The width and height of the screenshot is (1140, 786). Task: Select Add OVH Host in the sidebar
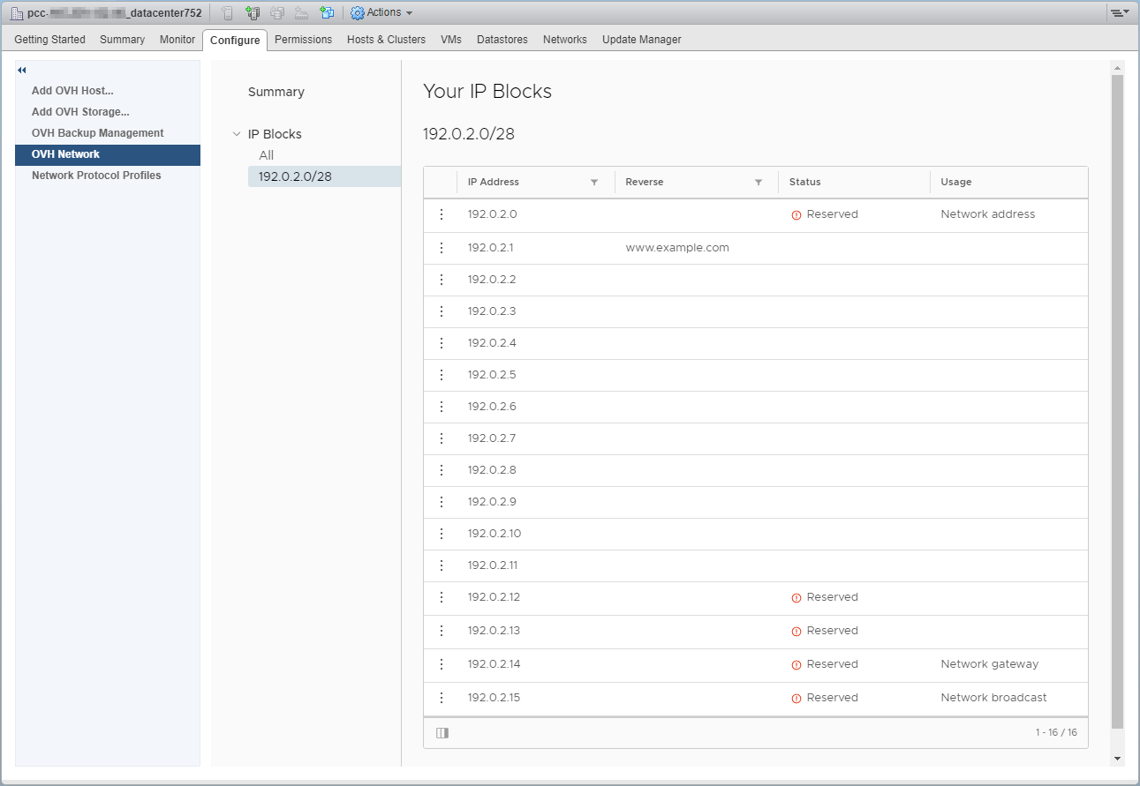72,91
